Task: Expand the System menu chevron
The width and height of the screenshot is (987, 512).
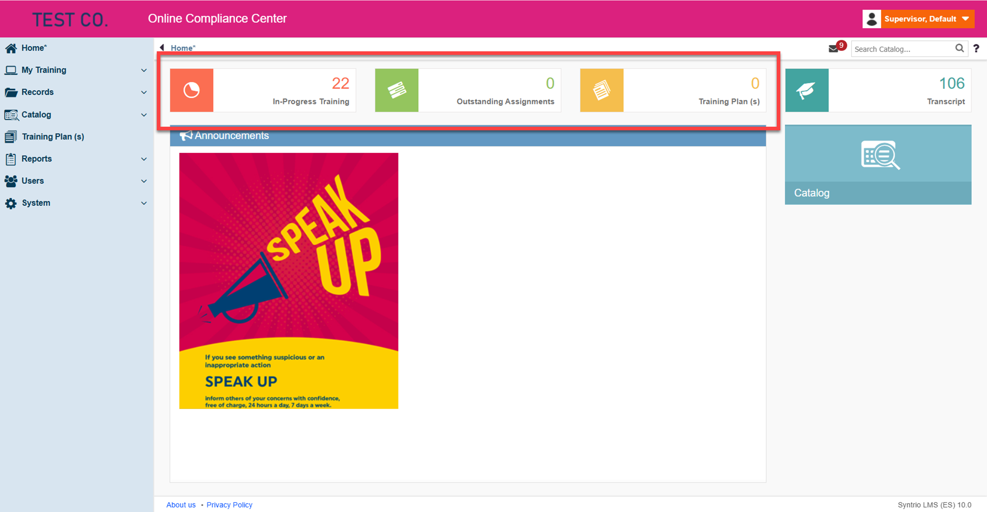Action: coord(144,203)
